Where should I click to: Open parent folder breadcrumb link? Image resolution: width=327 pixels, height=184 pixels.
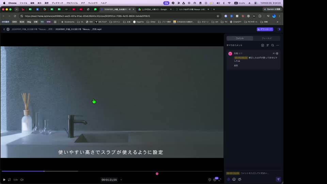click(x=32, y=29)
